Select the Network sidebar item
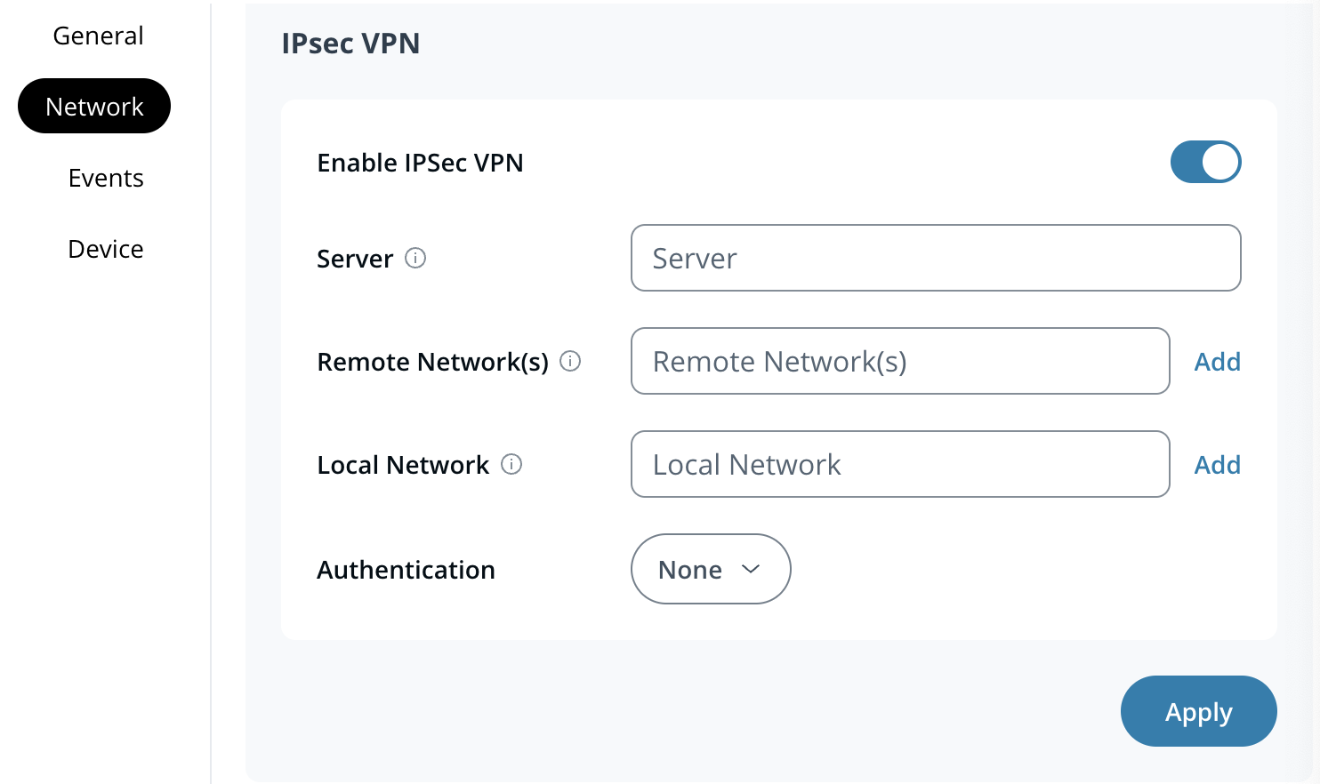Screen dimensions: 1320x784 tap(94, 107)
